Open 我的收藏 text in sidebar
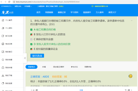138x91 pixels. (9, 60)
